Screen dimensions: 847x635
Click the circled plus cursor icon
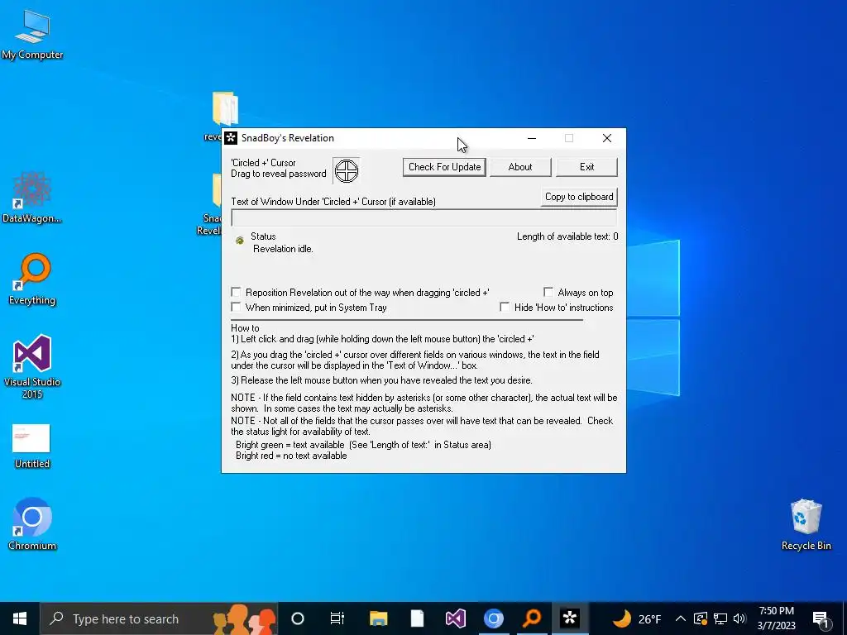tap(347, 171)
